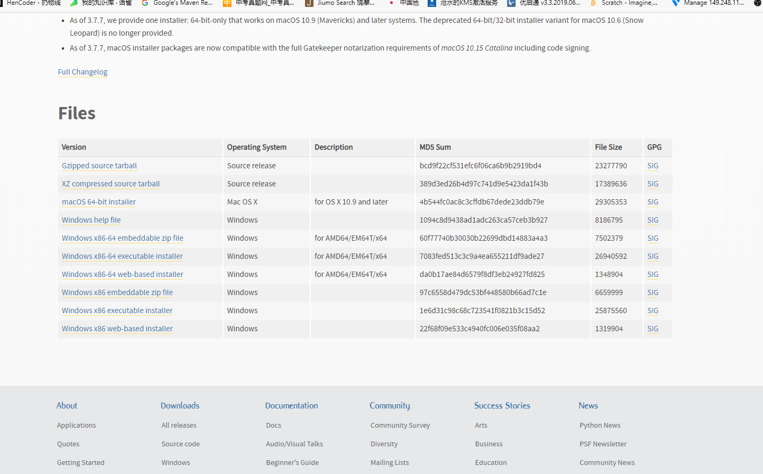The height and width of the screenshot is (474, 763).
Task: Open SIG for XZ compressed source tarball
Action: (x=653, y=184)
